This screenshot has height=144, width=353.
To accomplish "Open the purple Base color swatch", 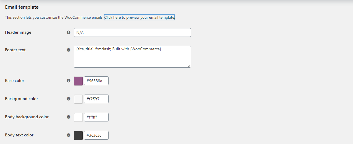I will click(78, 81).
